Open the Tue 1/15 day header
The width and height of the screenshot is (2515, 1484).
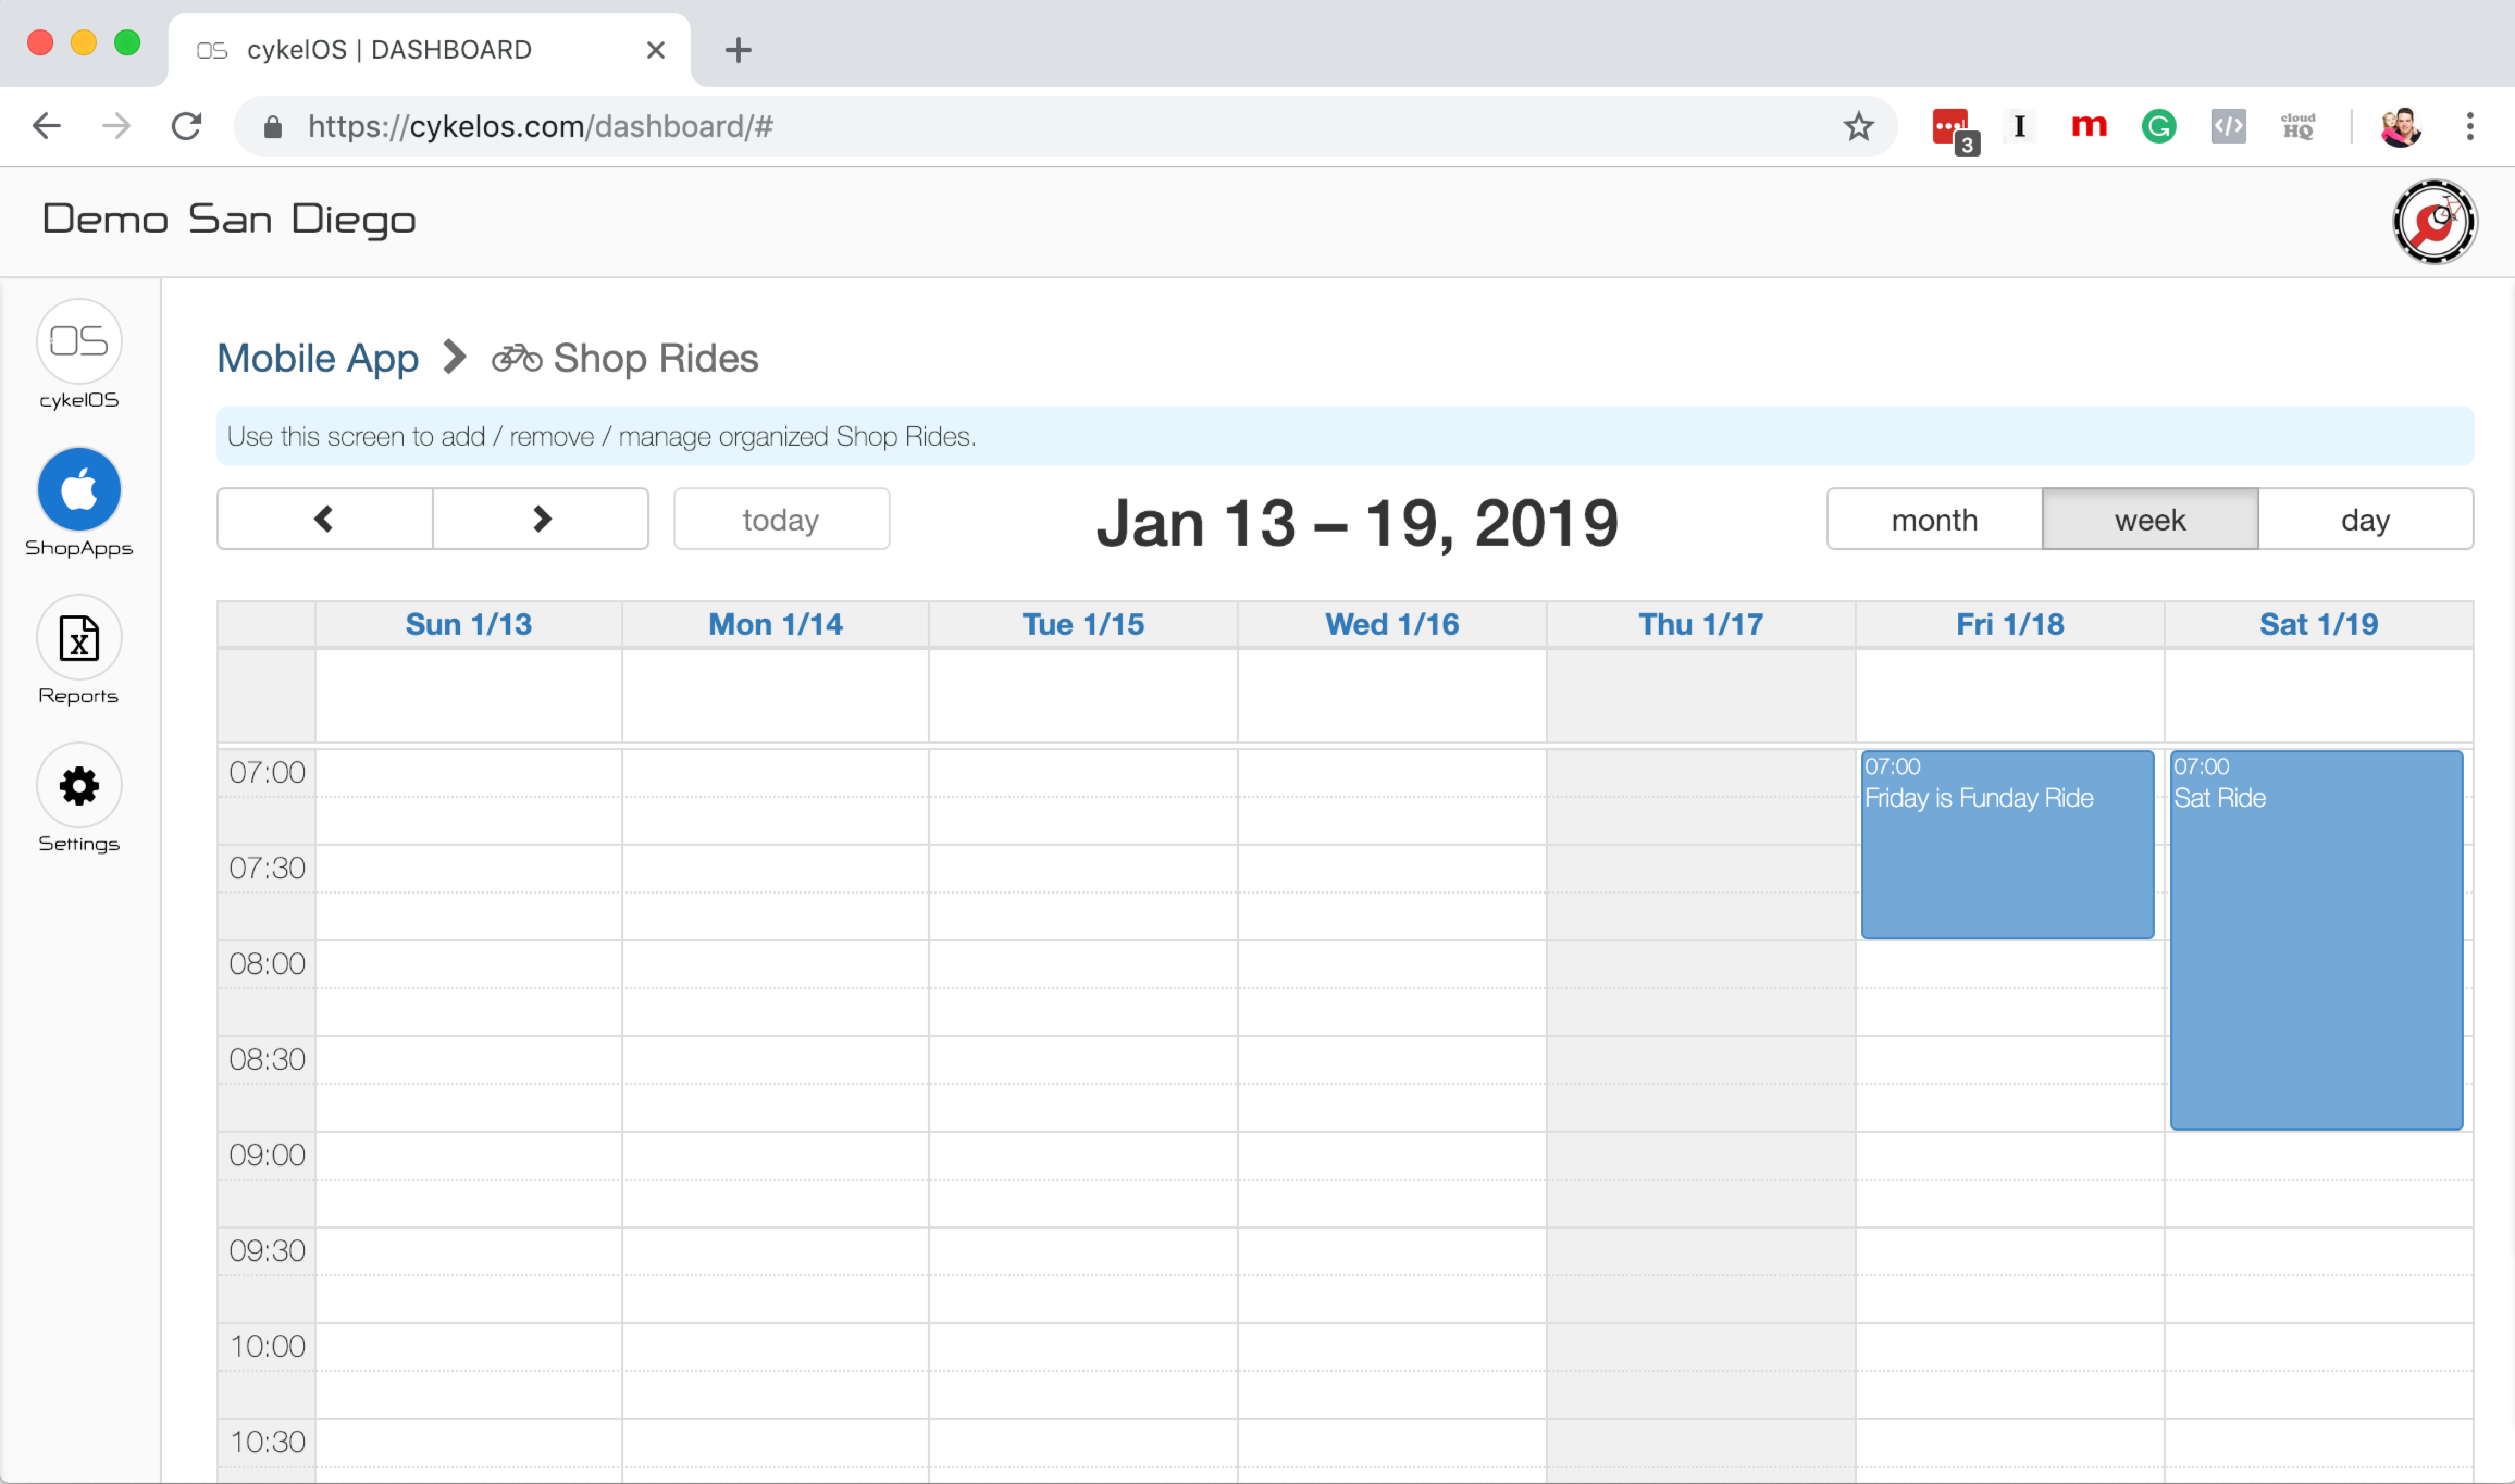pos(1082,624)
